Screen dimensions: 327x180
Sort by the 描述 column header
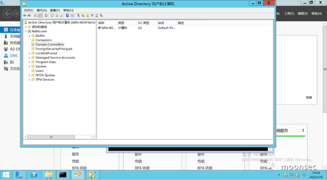click(x=192, y=23)
